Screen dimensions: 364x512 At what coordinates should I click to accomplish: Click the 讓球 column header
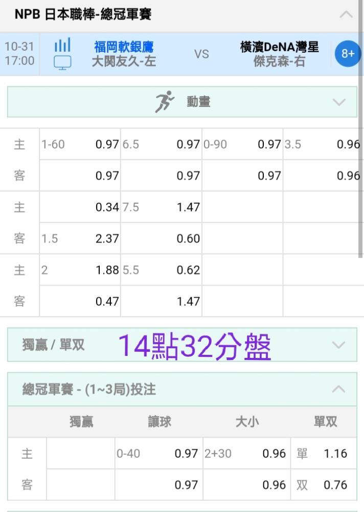pyautogui.click(x=160, y=421)
